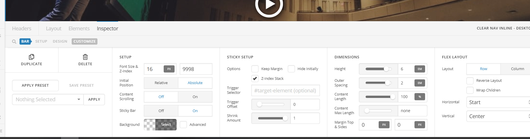530x139 pixels.
Task: Play the video preview
Action: click(269, 5)
